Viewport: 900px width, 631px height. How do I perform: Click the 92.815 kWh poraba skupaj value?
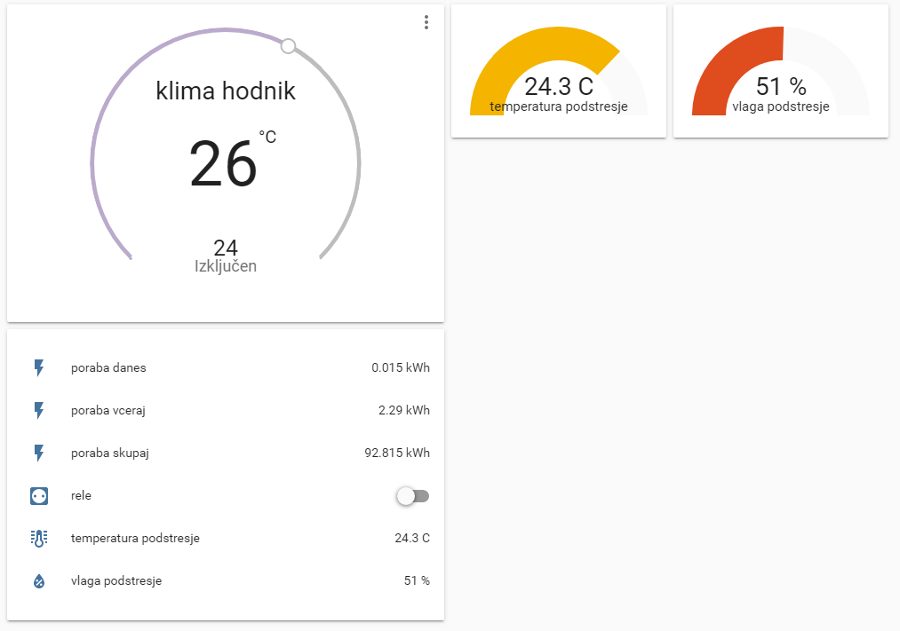coord(397,453)
